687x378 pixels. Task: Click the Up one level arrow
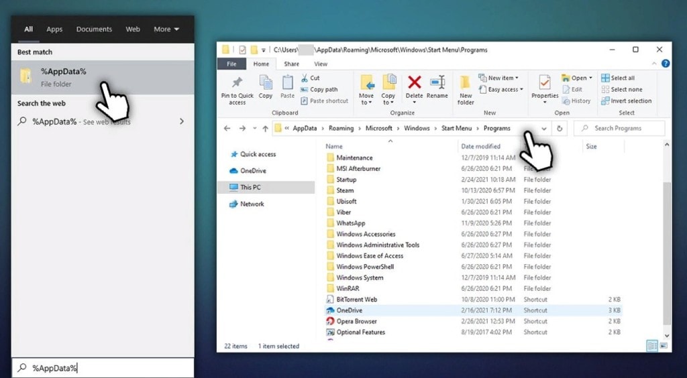[265, 128]
